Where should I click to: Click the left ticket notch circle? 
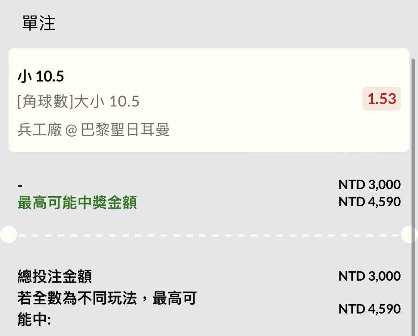pyautogui.click(x=9, y=235)
